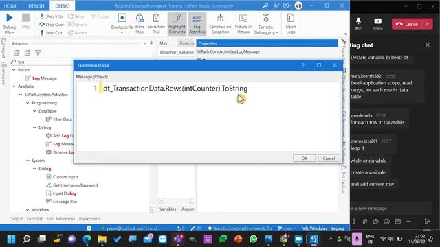Open Expression Editor help question mark
Screen dimensions: 440x247
(x=303, y=65)
